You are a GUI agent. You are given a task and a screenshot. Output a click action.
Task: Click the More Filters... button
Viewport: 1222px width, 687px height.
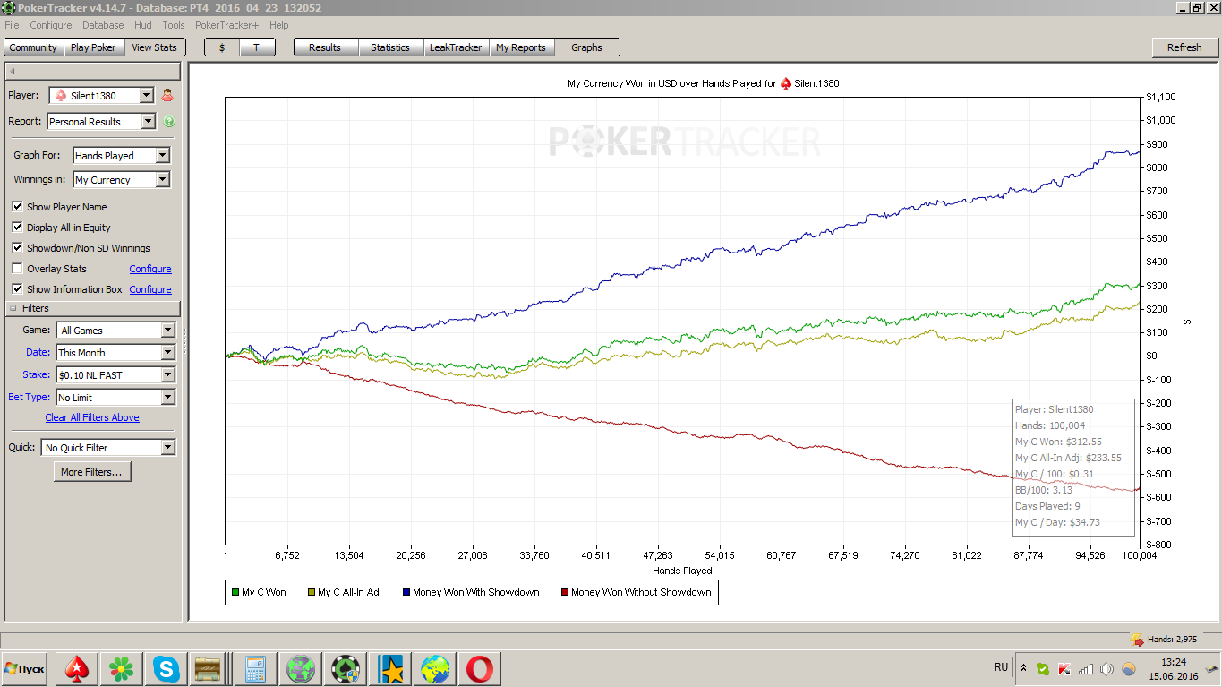[x=92, y=472]
